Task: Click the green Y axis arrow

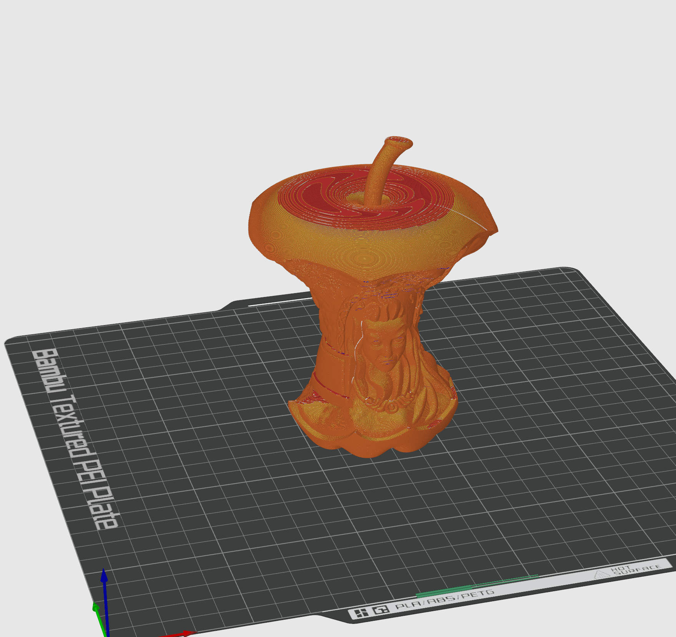Action: [98, 619]
